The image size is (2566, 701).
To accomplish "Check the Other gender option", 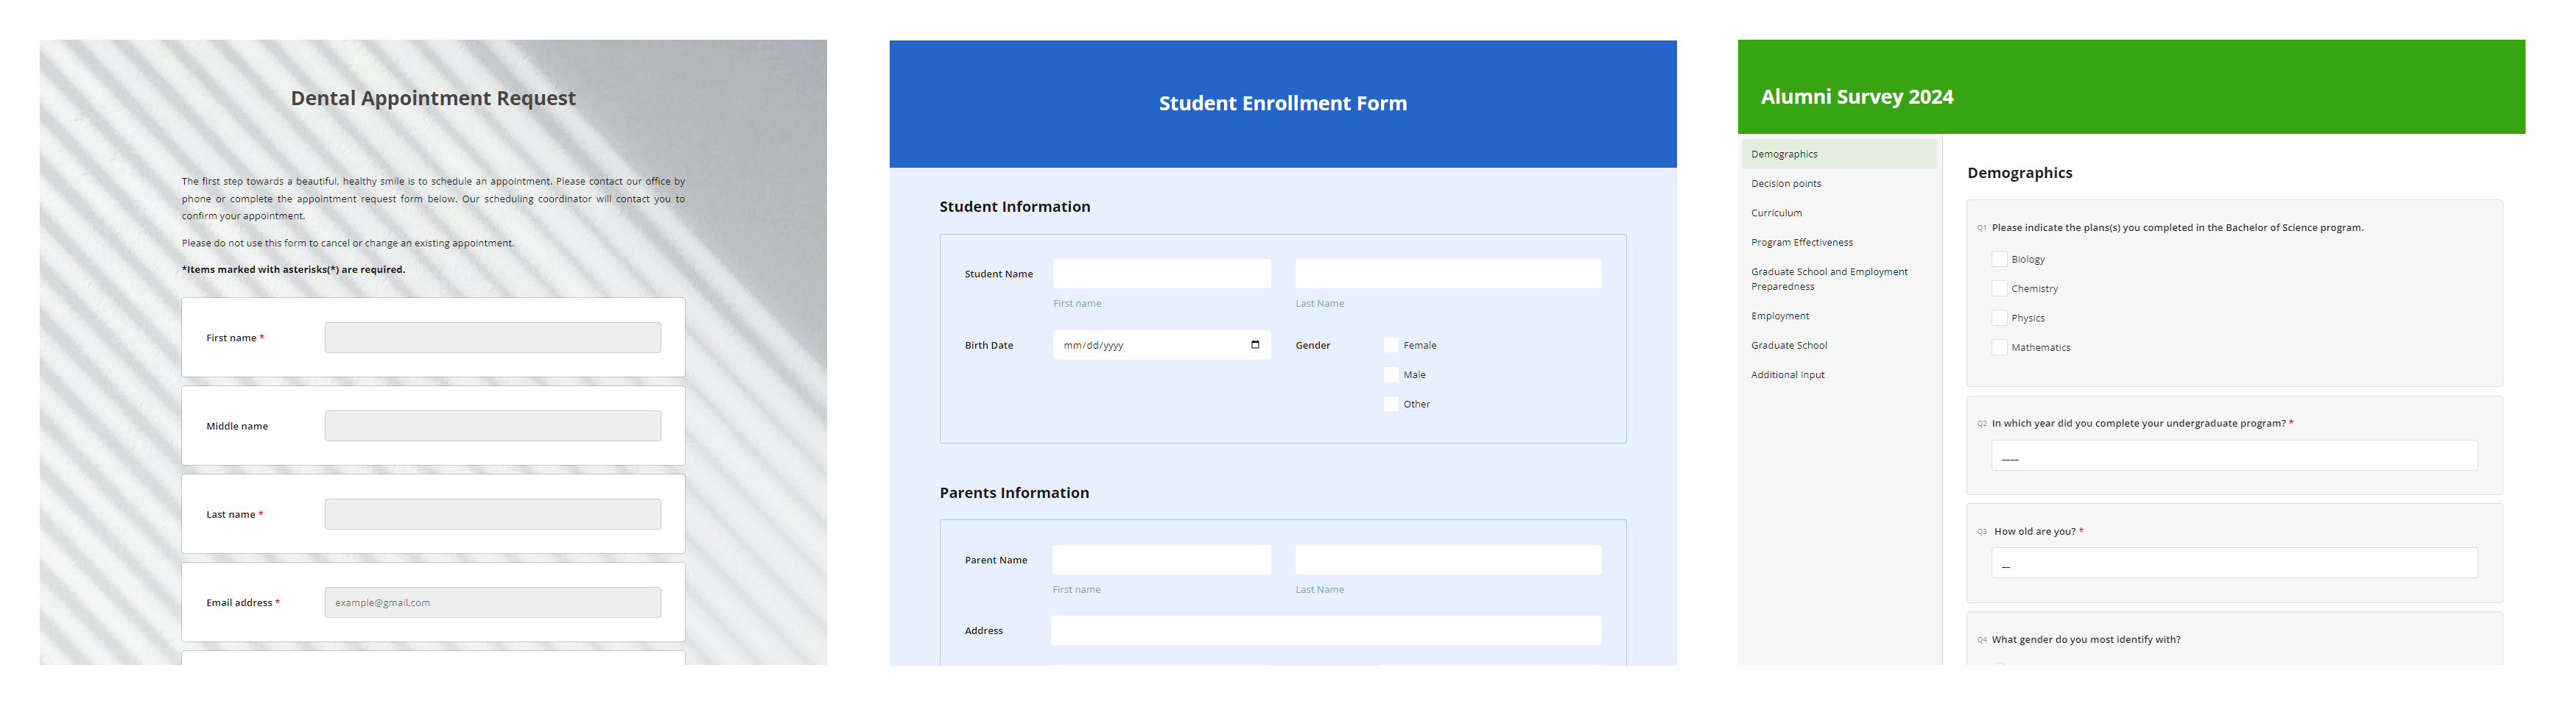I will [1391, 404].
